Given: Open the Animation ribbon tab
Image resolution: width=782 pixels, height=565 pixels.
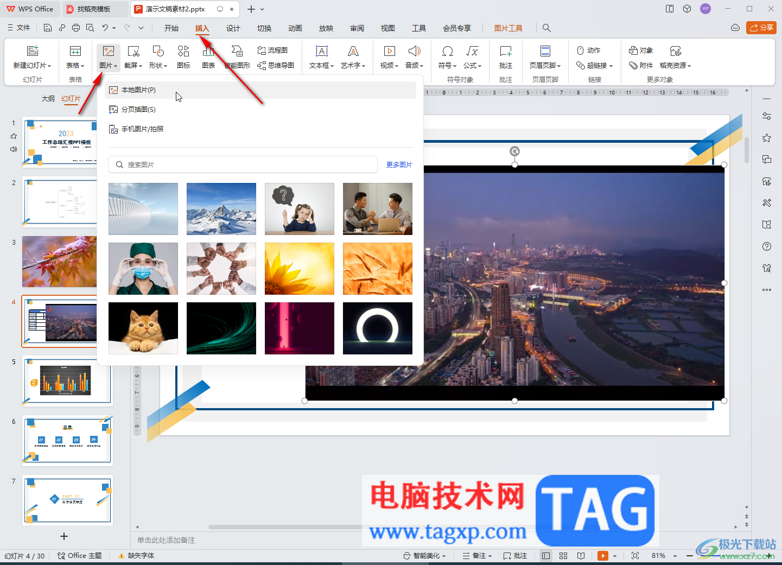Looking at the screenshot, I should [295, 28].
